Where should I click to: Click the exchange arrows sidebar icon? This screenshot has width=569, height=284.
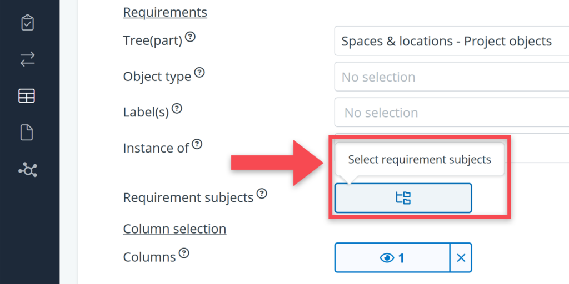pos(27,60)
